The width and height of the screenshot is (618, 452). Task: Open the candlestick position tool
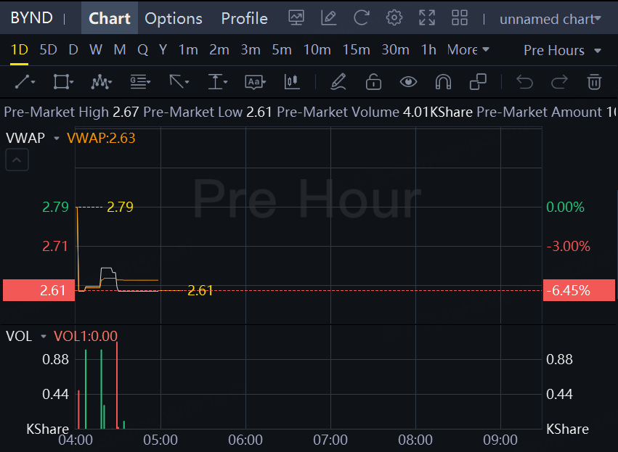pyautogui.click(x=292, y=82)
